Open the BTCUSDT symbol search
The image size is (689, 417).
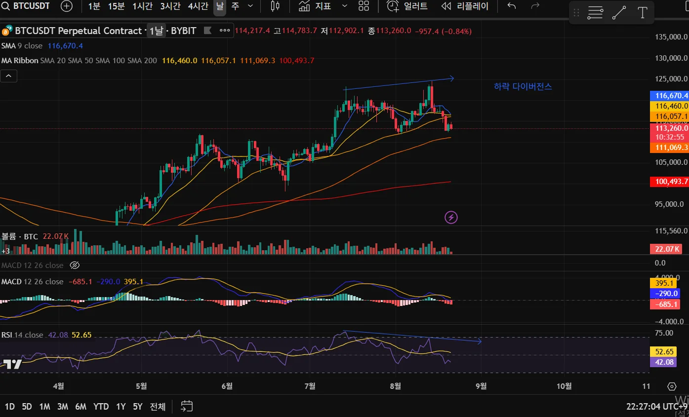pos(26,6)
